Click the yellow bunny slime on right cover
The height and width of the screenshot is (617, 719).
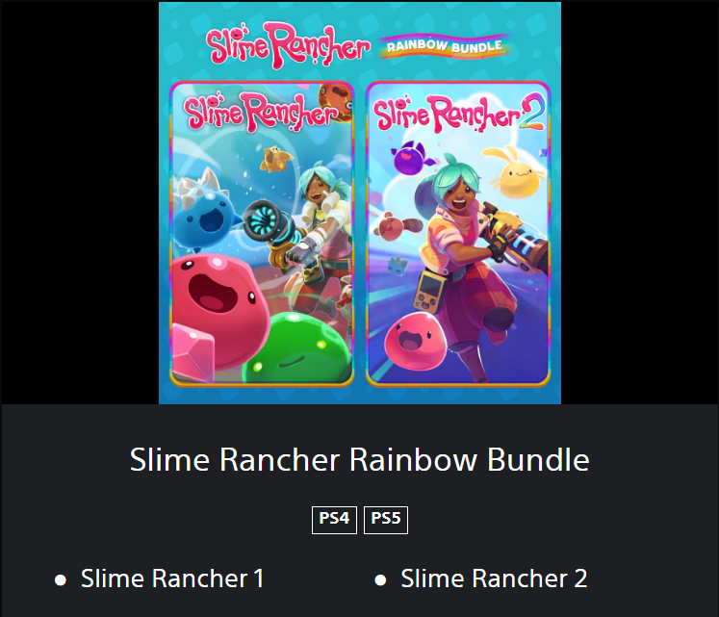(x=515, y=173)
